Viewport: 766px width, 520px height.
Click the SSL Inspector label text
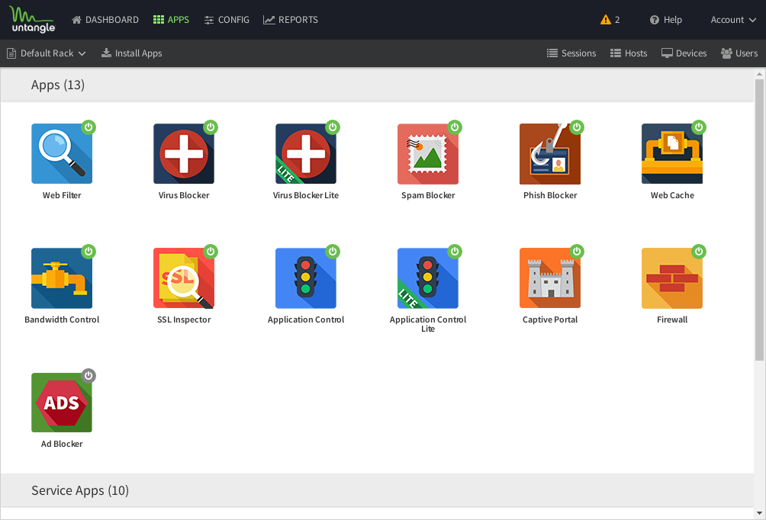click(184, 319)
